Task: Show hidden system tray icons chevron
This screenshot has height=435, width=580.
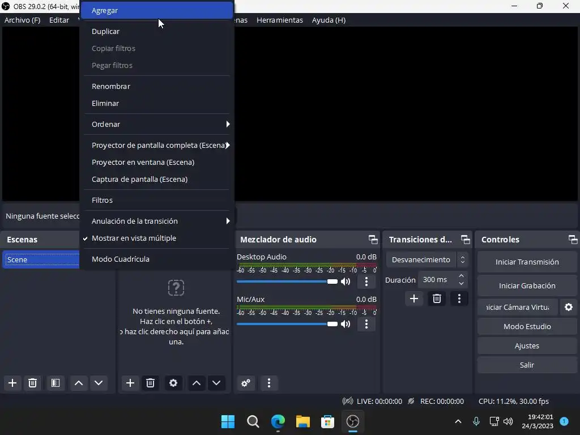Action: 458,421
